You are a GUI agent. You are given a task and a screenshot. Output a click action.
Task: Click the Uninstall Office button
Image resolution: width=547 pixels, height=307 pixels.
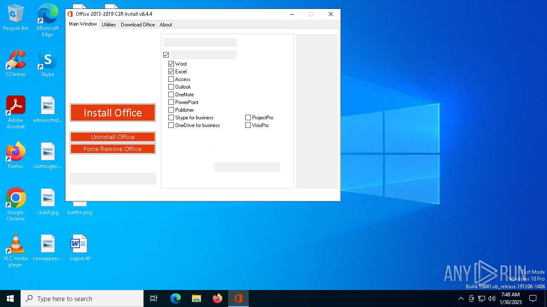(x=113, y=137)
